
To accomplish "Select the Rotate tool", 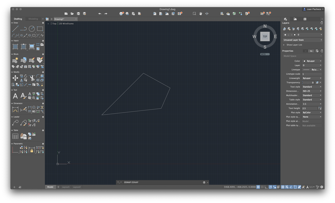I will tap(26, 76).
